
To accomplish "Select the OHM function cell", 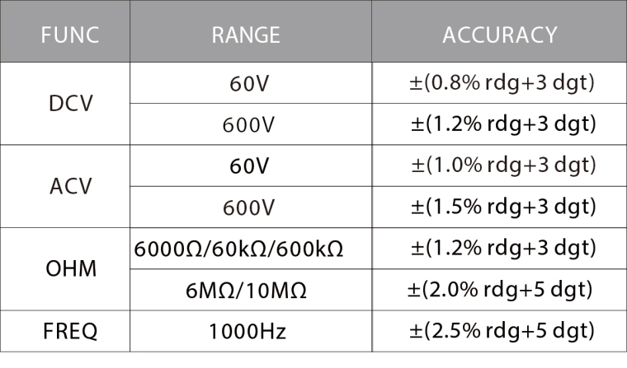I will pyautogui.click(x=71, y=269).
